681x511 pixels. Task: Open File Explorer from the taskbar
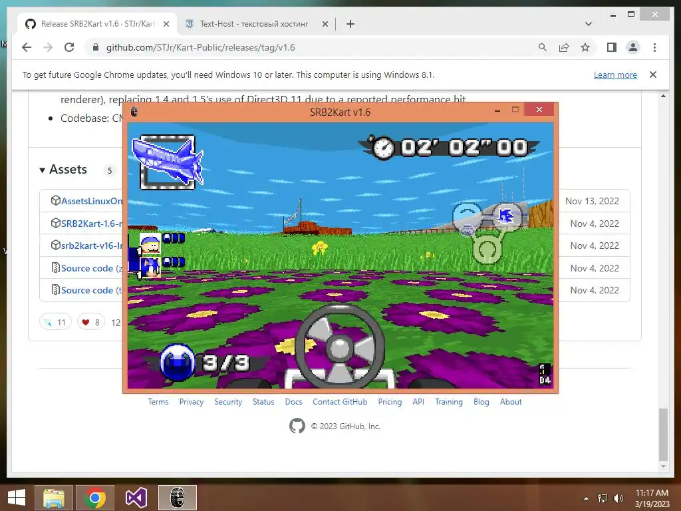point(54,498)
